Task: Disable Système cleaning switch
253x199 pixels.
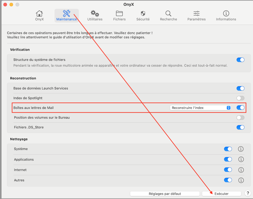Action: coord(228,149)
